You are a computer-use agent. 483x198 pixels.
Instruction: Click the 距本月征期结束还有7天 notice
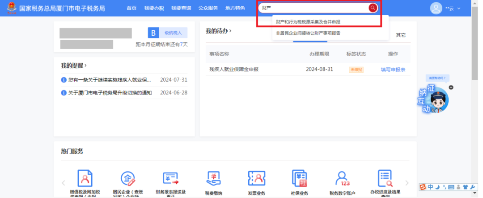pos(162,45)
